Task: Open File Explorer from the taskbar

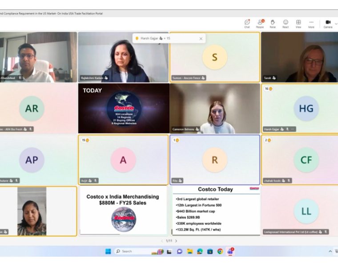Action: [189, 251]
